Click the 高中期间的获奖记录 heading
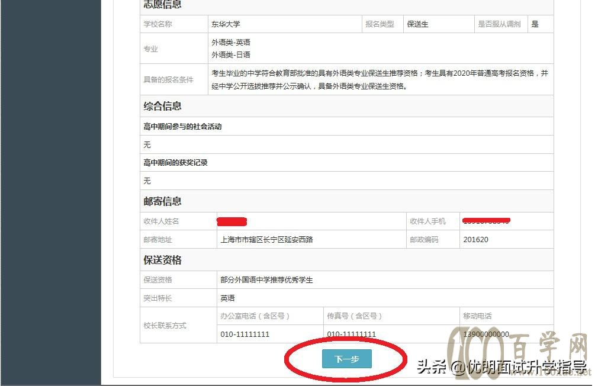Image resolution: width=598 pixels, height=386 pixels. pyautogui.click(x=175, y=162)
